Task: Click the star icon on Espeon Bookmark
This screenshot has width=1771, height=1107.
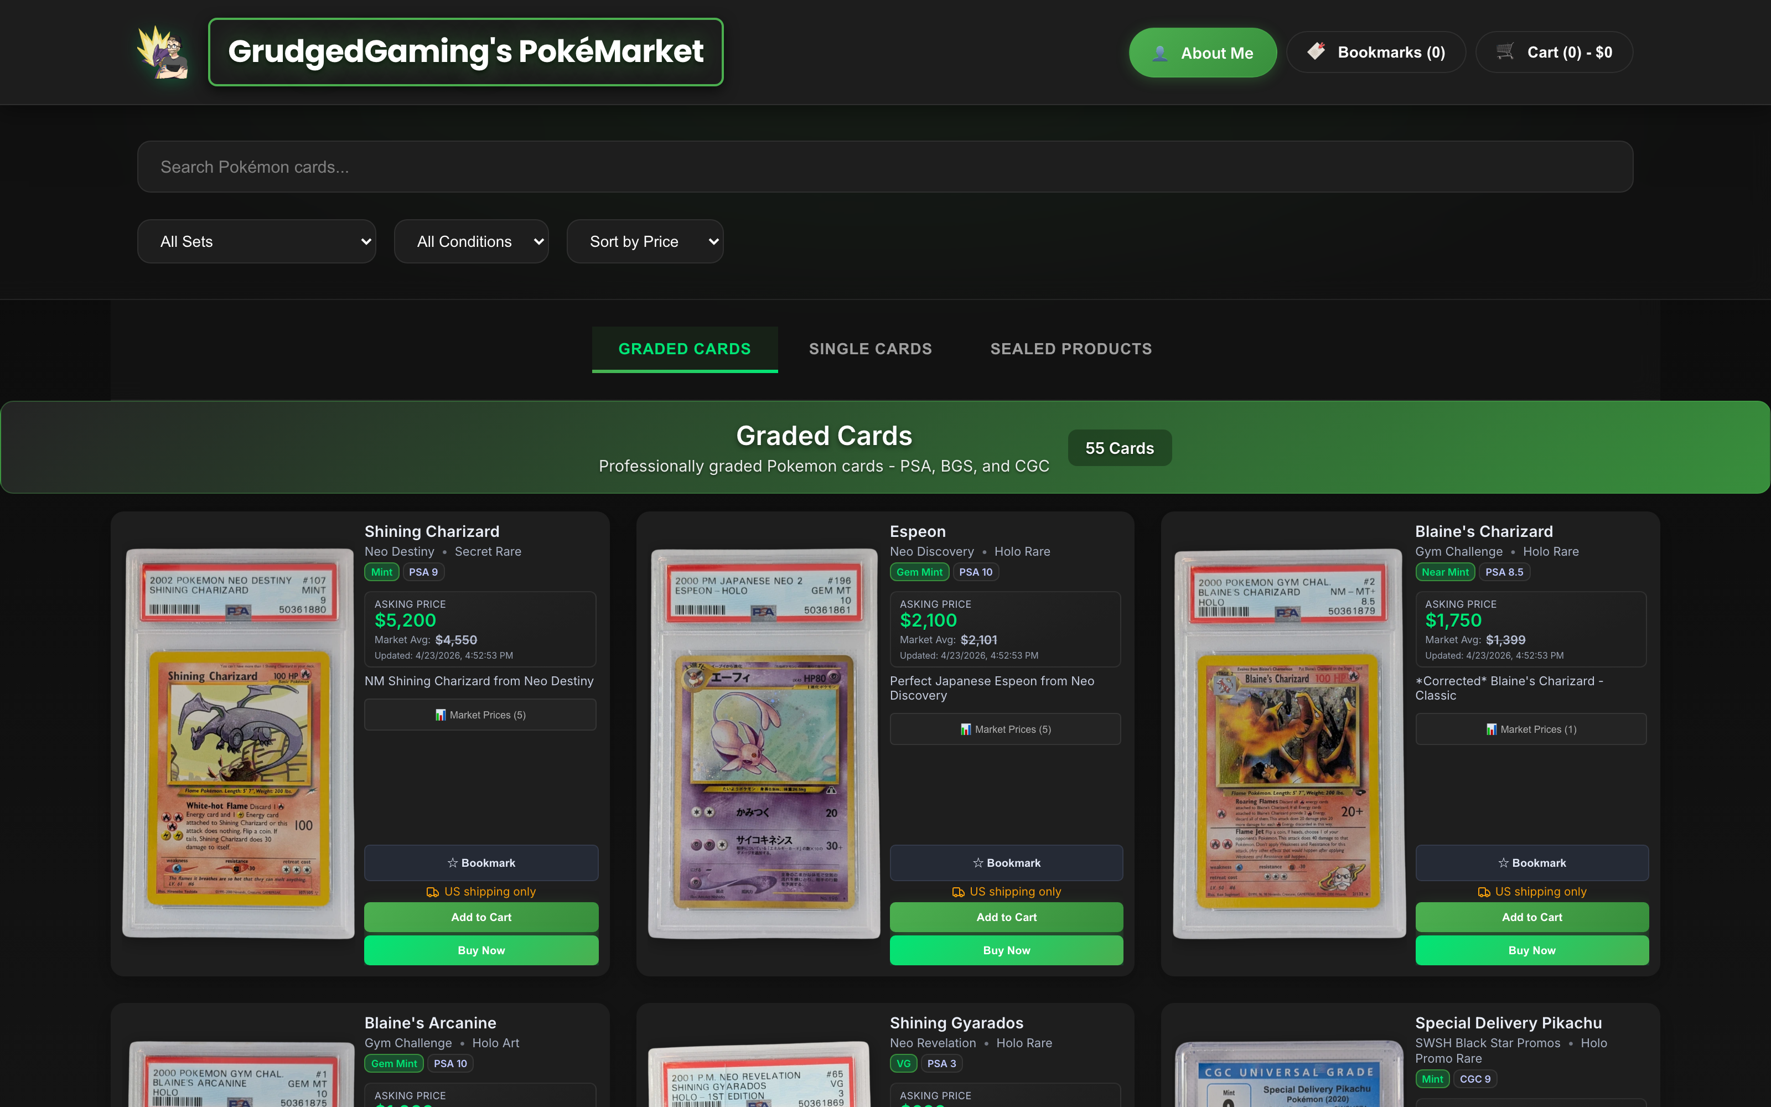Action: click(x=978, y=863)
